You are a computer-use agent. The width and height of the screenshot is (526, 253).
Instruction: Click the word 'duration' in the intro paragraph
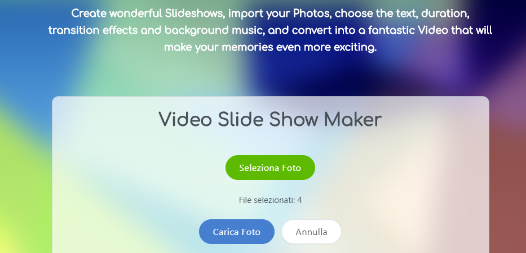(x=445, y=13)
